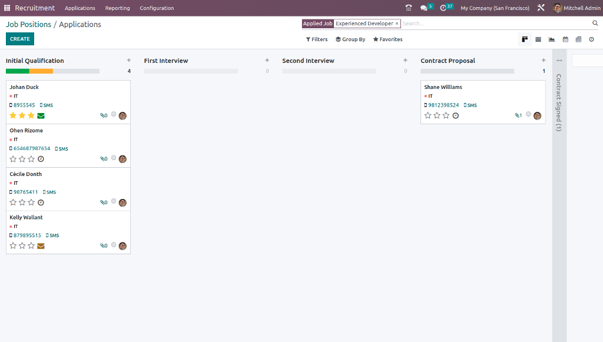The width and height of the screenshot is (603, 342).
Task: Switch to calendar view
Action: pos(565,39)
